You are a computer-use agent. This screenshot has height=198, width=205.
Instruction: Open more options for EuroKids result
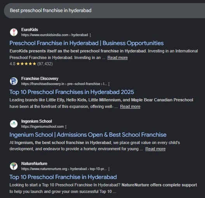[90, 35]
